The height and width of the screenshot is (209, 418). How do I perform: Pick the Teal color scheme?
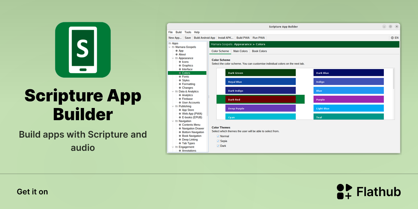point(349,117)
